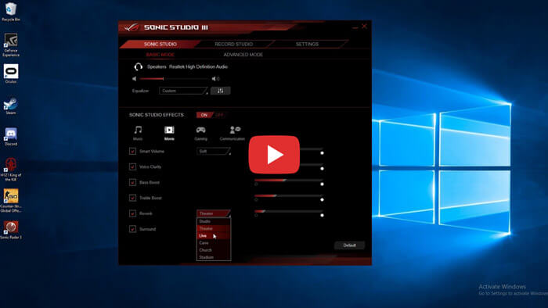Switch to the Record Studio tab
The width and height of the screenshot is (548, 308).
tap(234, 44)
